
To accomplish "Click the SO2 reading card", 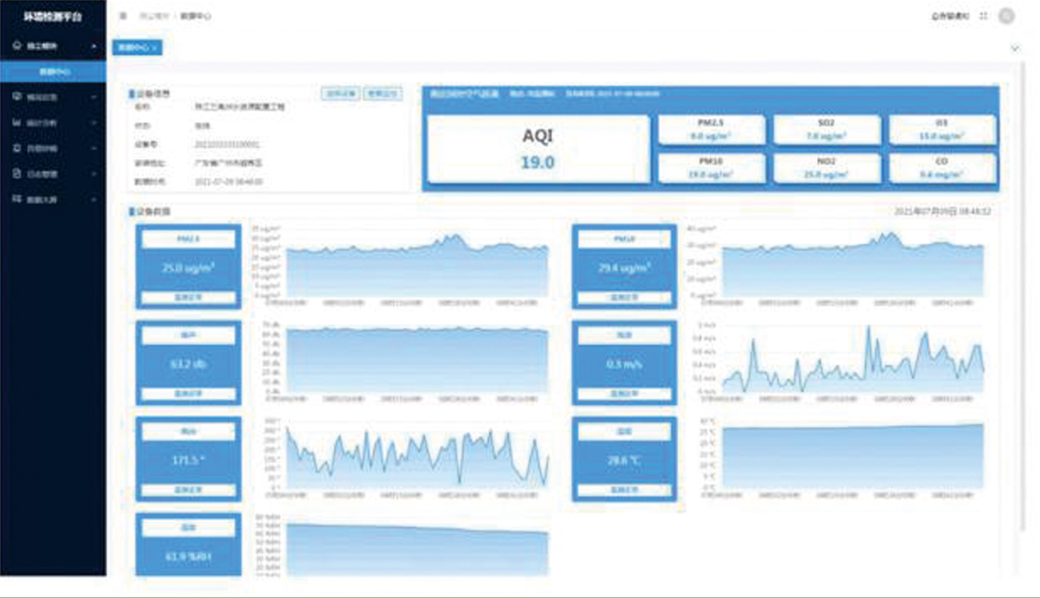I will (x=826, y=129).
